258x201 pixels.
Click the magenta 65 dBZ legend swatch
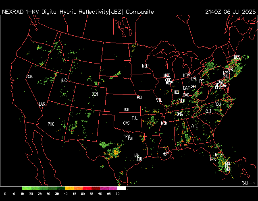tap(113, 188)
